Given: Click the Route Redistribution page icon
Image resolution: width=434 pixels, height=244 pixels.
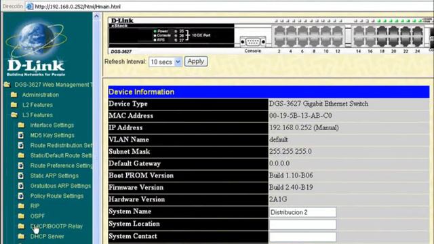Looking at the screenshot, I should click(21, 145).
